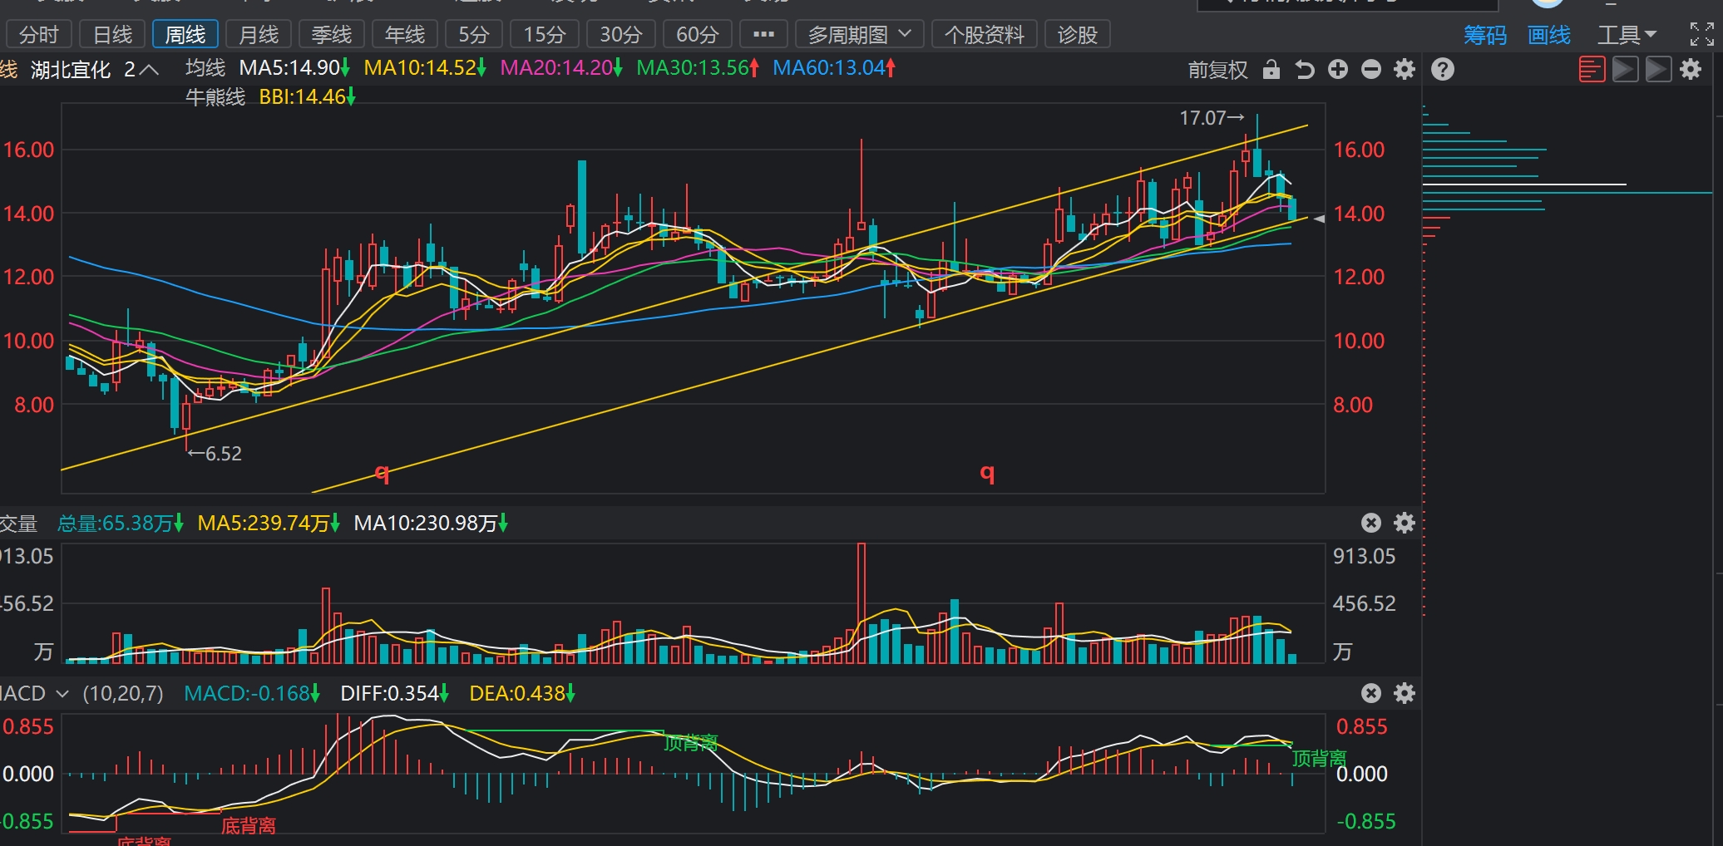Close the volume indicator panel

tap(1371, 523)
